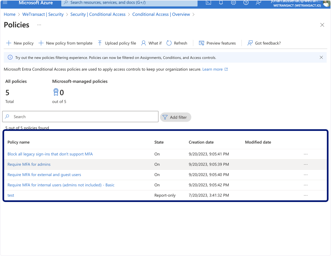Click the All policies total count 5
The width and height of the screenshot is (331, 256).
7,92
